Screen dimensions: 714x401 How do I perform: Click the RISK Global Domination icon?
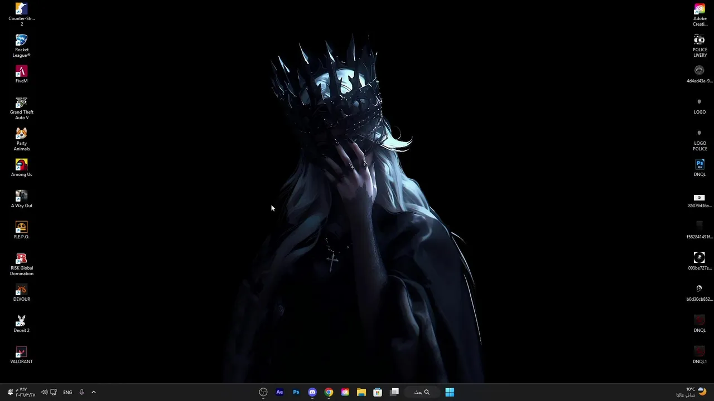point(21,264)
